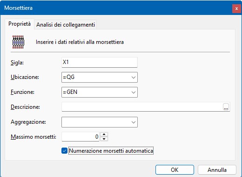
Task: Expand the Ubicazione dropdown arrow
Action: pyautogui.click(x=134, y=77)
